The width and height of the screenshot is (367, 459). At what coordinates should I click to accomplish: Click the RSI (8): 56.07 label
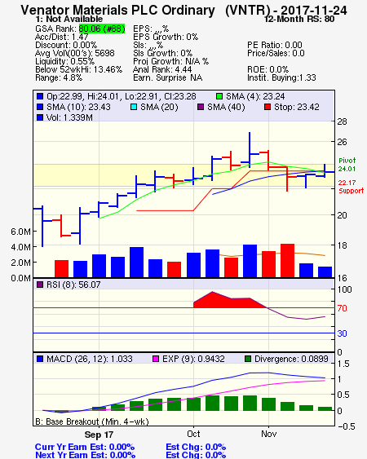tap(73, 285)
